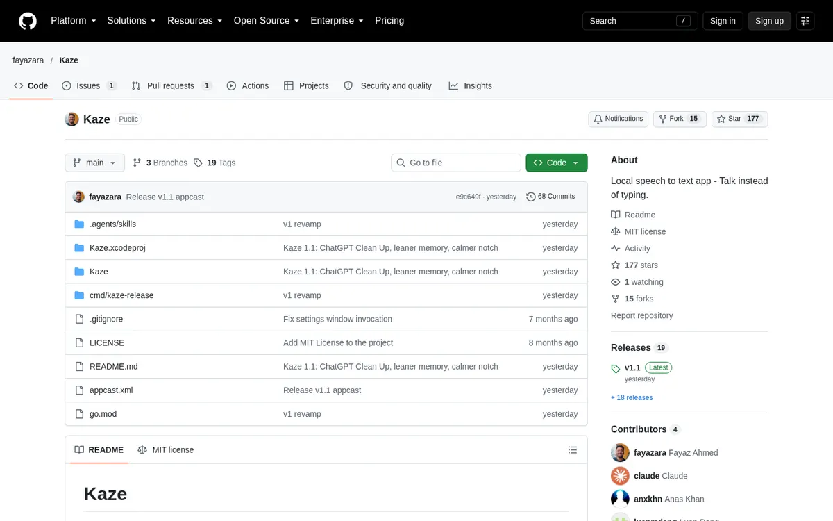
Task: Click the .agents/skills folder icon
Action: click(x=79, y=224)
